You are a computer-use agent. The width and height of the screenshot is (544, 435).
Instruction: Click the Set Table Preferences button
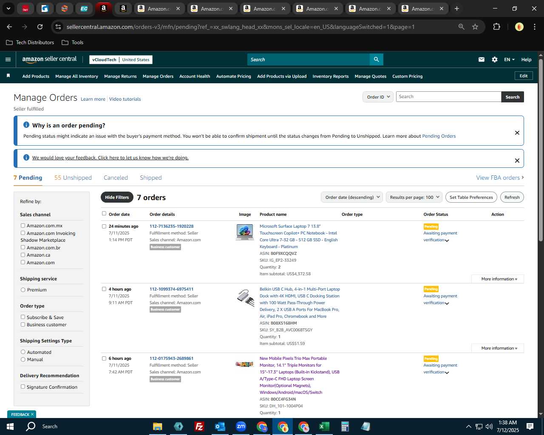pos(471,197)
